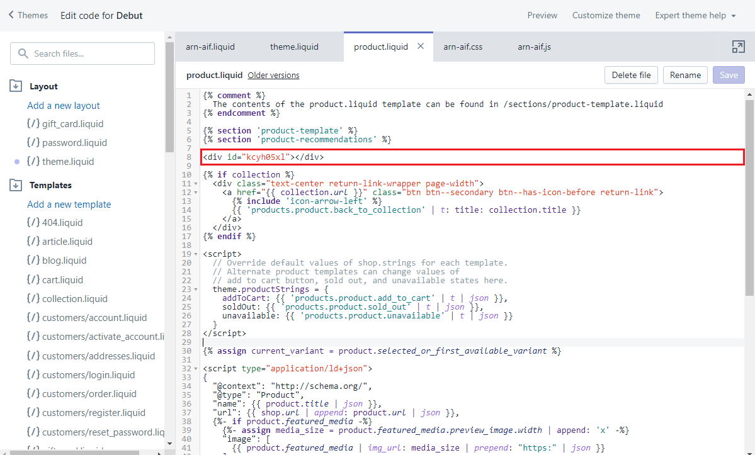Screen dimensions: 755x455
Task: Fold the code block at line 23
Action: click(x=195, y=289)
